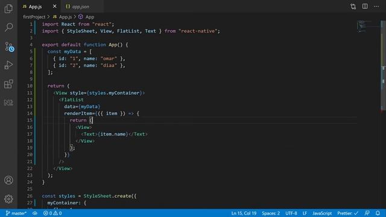Split the editor to the right

365,6
